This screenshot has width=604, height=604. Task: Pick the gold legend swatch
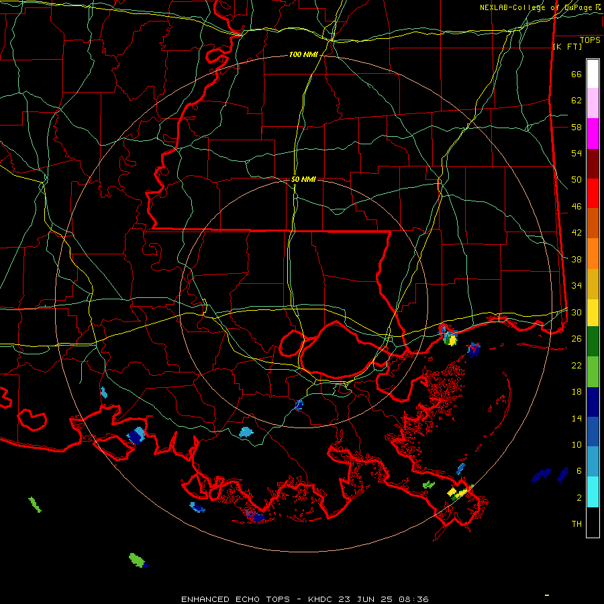(593, 285)
